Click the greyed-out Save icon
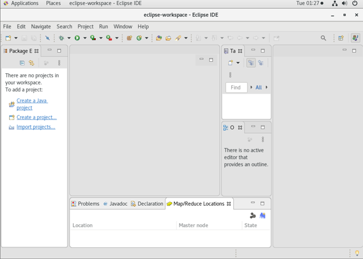363x259 pixels. click(25, 38)
